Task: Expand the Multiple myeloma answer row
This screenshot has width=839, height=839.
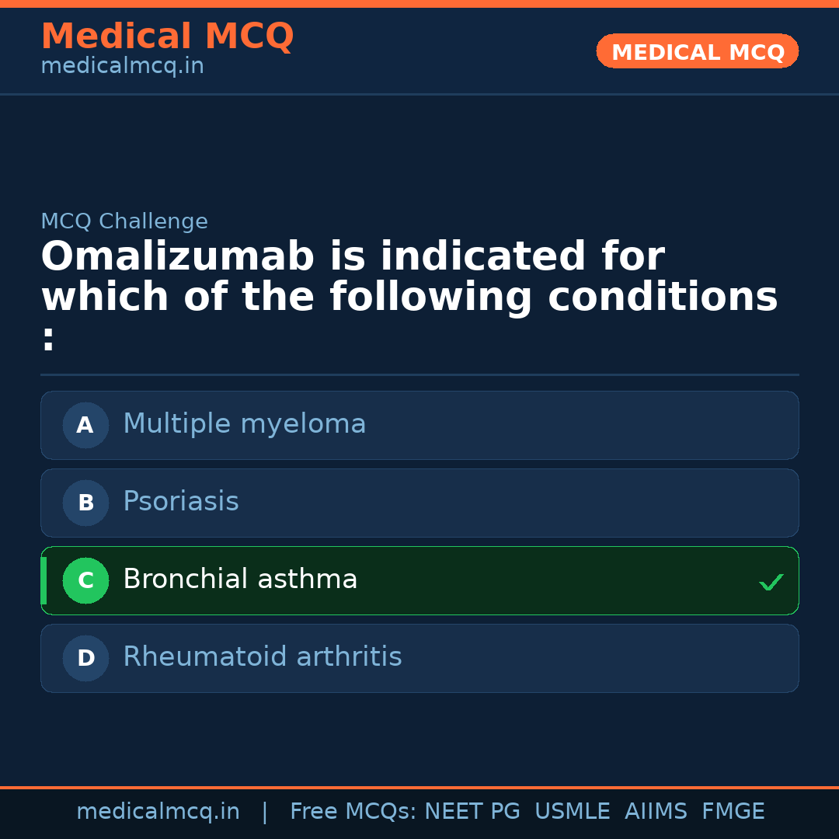Action: (x=419, y=425)
